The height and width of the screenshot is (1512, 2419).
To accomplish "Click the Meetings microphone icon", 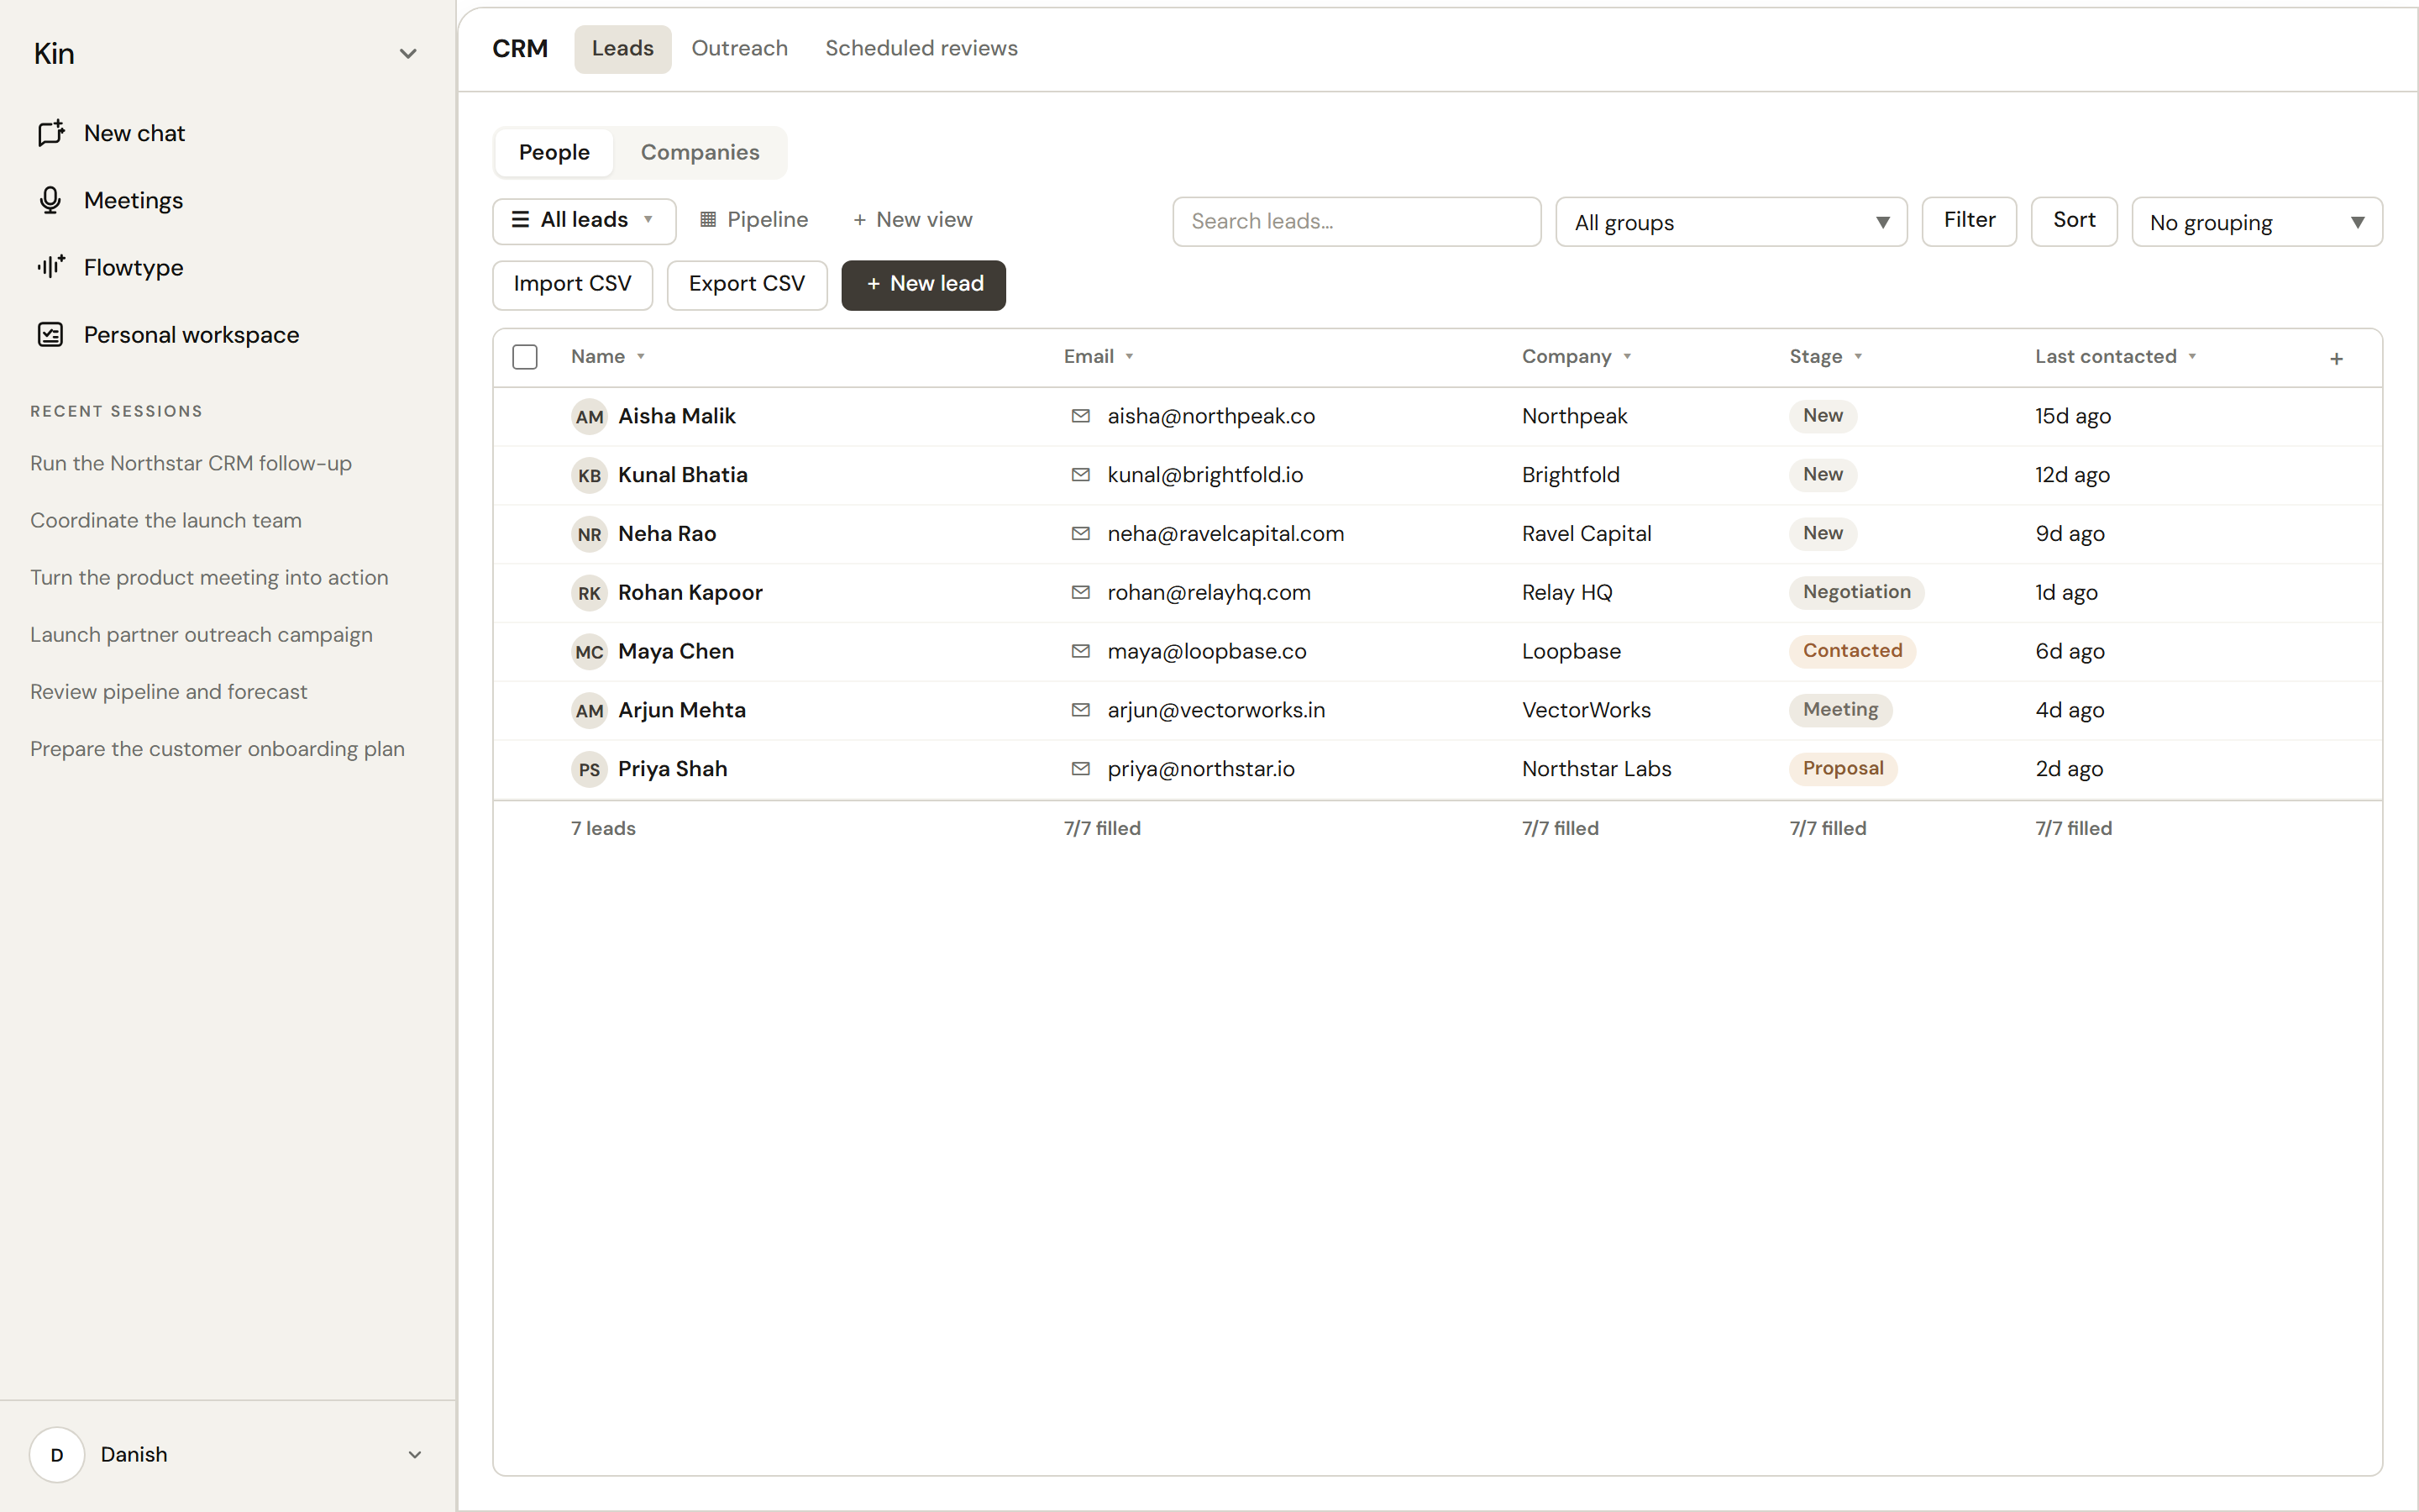I will 50,200.
